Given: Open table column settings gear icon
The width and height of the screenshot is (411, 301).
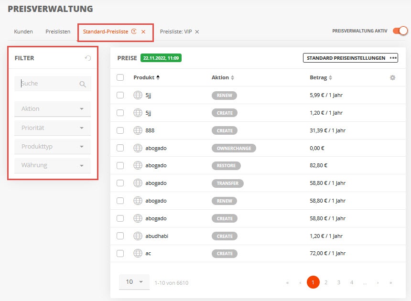Looking at the screenshot, I should pyautogui.click(x=392, y=77).
